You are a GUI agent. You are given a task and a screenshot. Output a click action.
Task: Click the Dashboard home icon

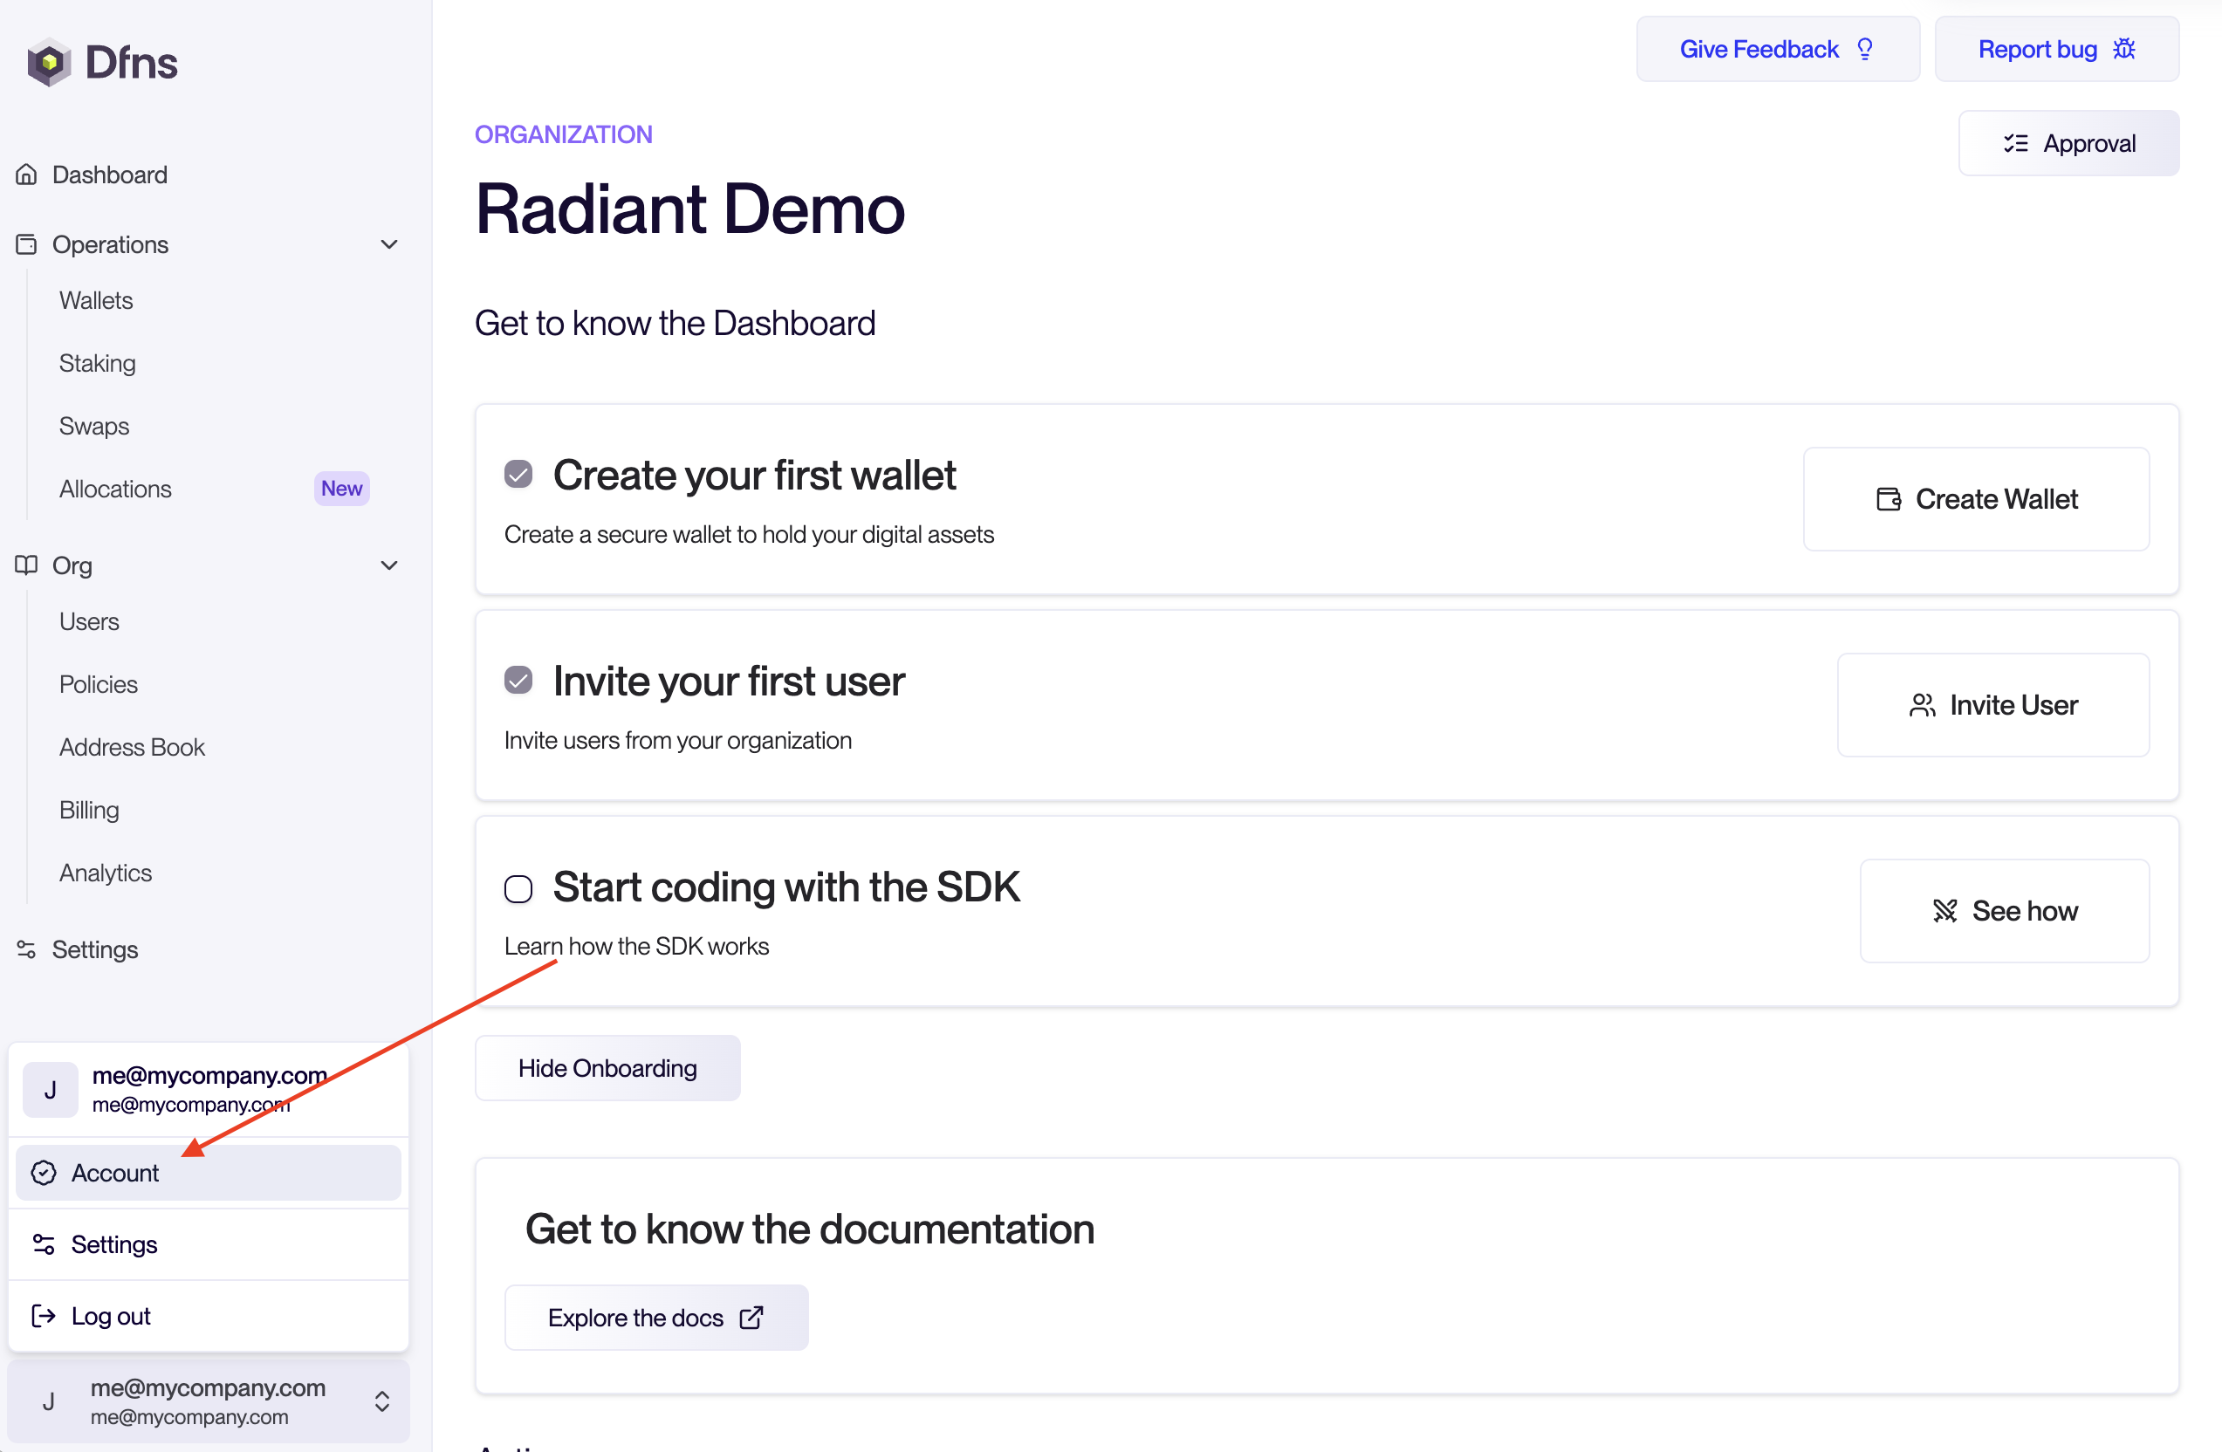[26, 175]
